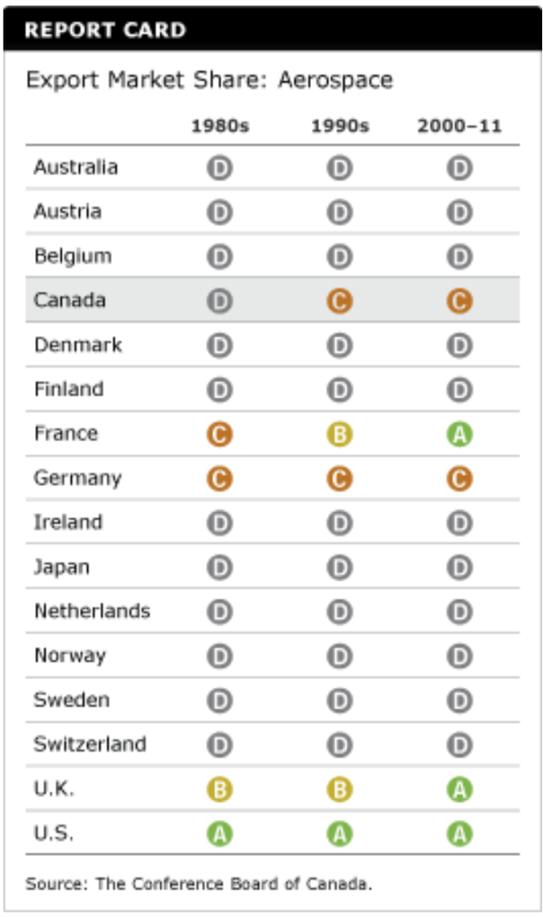Click U.S. 1980s green A grade icon
The height and width of the screenshot is (917, 543).
[220, 835]
